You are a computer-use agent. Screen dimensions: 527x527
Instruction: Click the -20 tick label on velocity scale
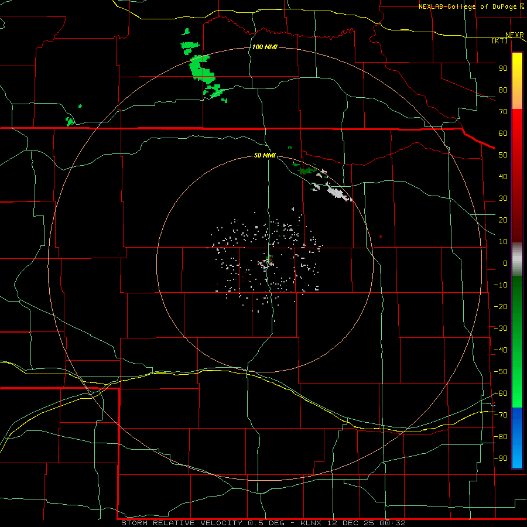tap(501, 306)
